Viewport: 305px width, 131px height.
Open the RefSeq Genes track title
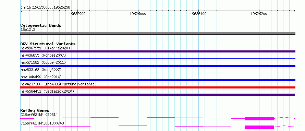[x=35, y=110]
